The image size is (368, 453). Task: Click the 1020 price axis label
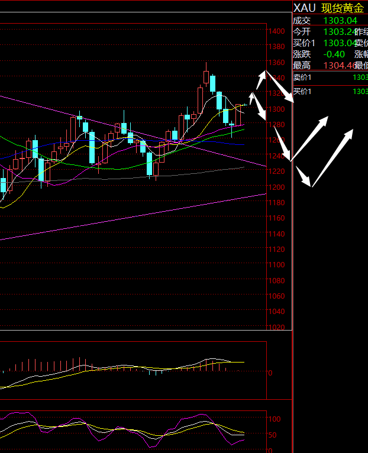pyautogui.click(x=277, y=327)
